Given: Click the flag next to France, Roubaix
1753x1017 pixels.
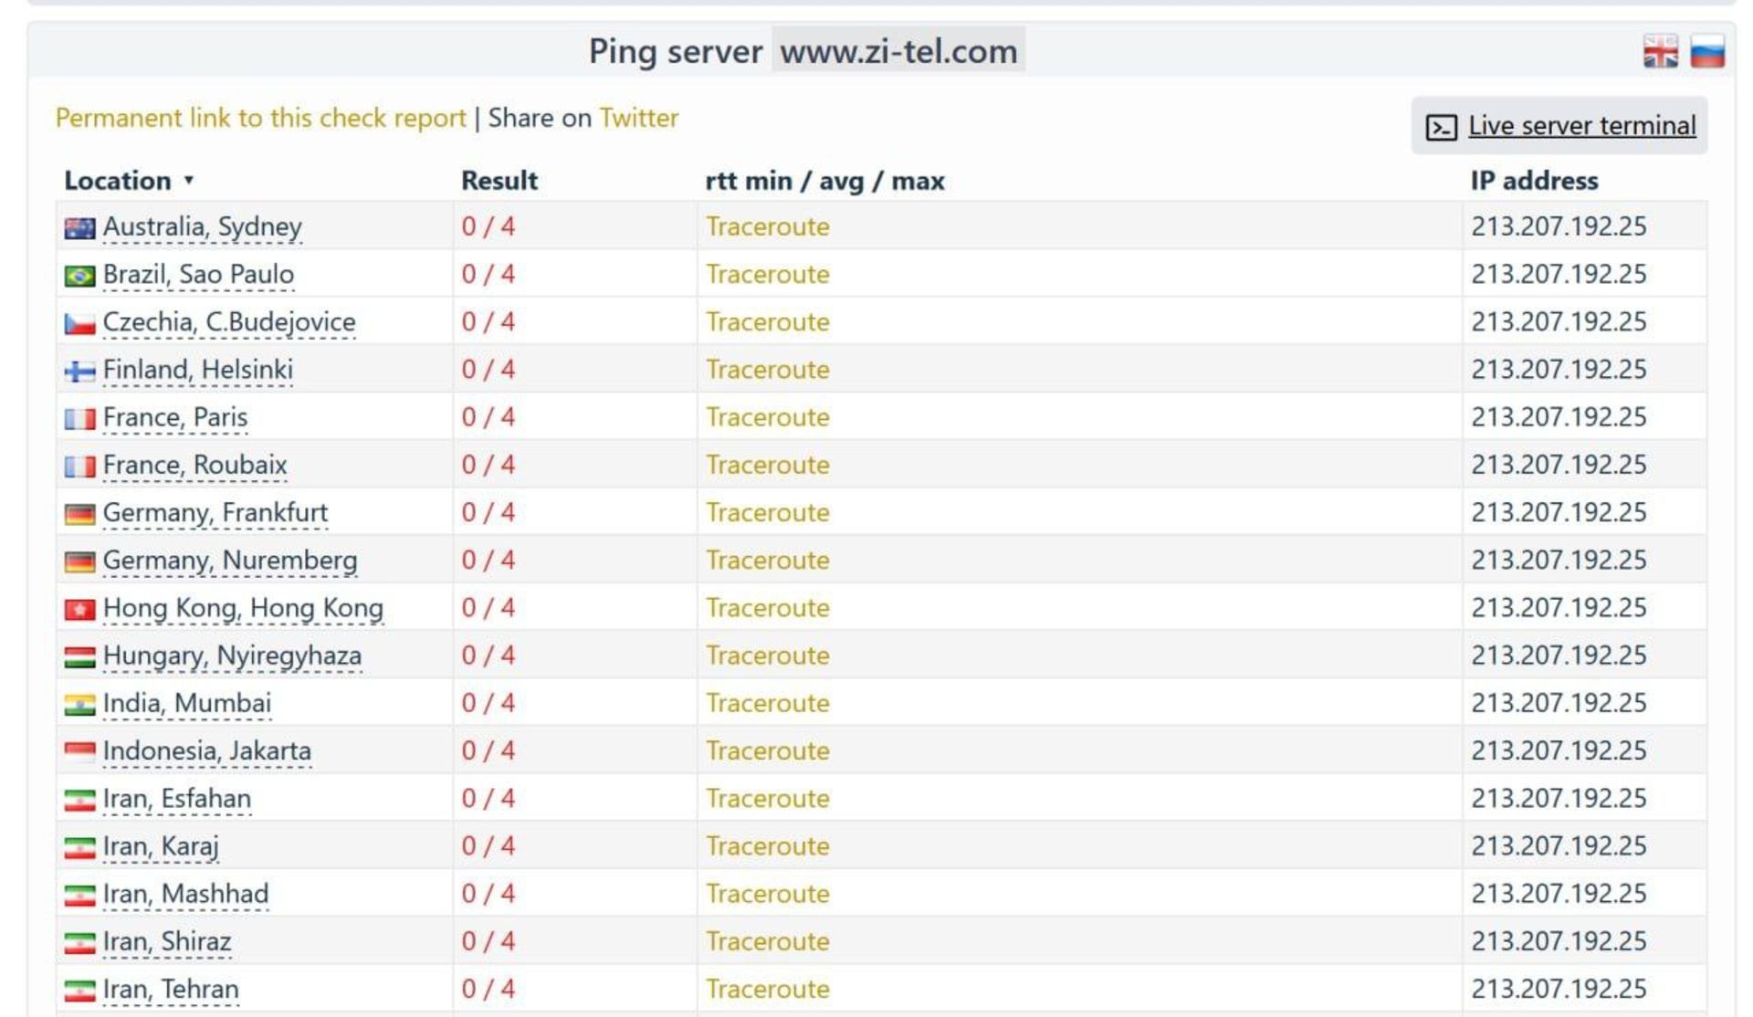Looking at the screenshot, I should point(79,467).
